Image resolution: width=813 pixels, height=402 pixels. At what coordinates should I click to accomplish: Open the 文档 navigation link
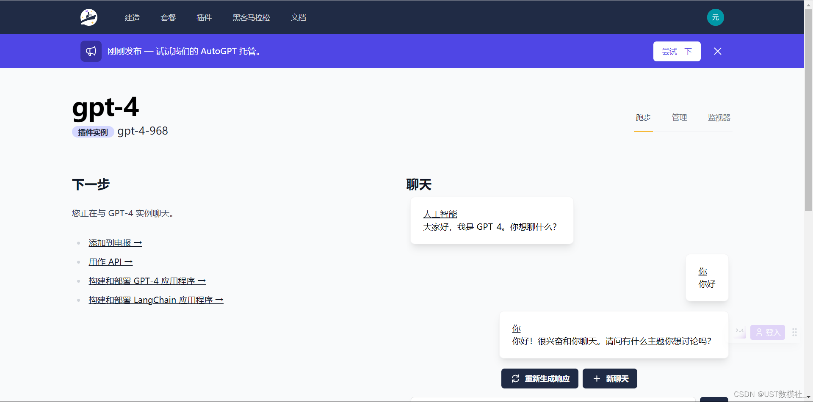(x=299, y=18)
